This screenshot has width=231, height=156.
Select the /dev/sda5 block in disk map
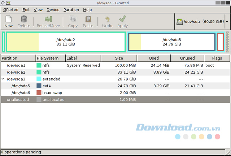(x=172, y=42)
